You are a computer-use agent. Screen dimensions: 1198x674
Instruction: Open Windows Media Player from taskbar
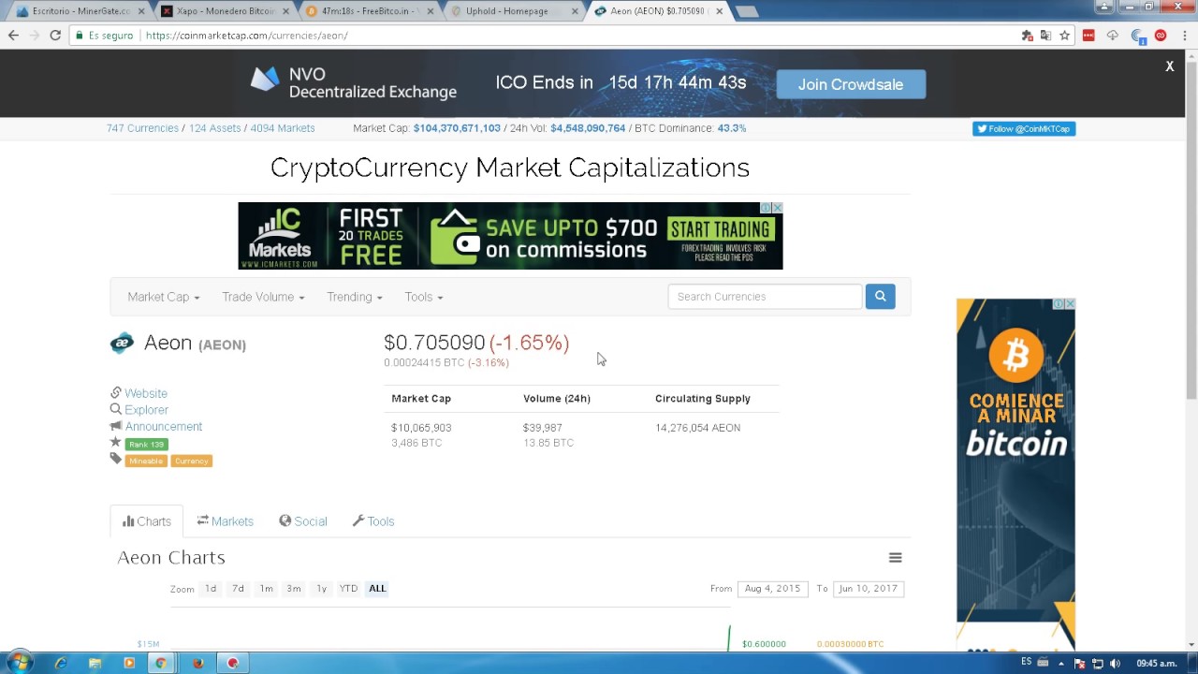click(129, 663)
